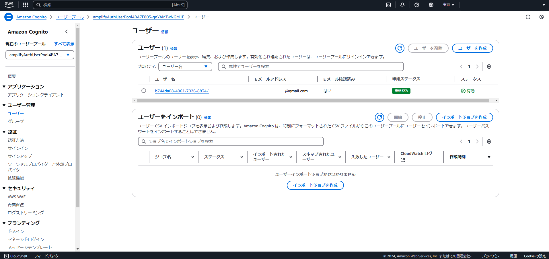Focus the import job search field

[231, 141]
